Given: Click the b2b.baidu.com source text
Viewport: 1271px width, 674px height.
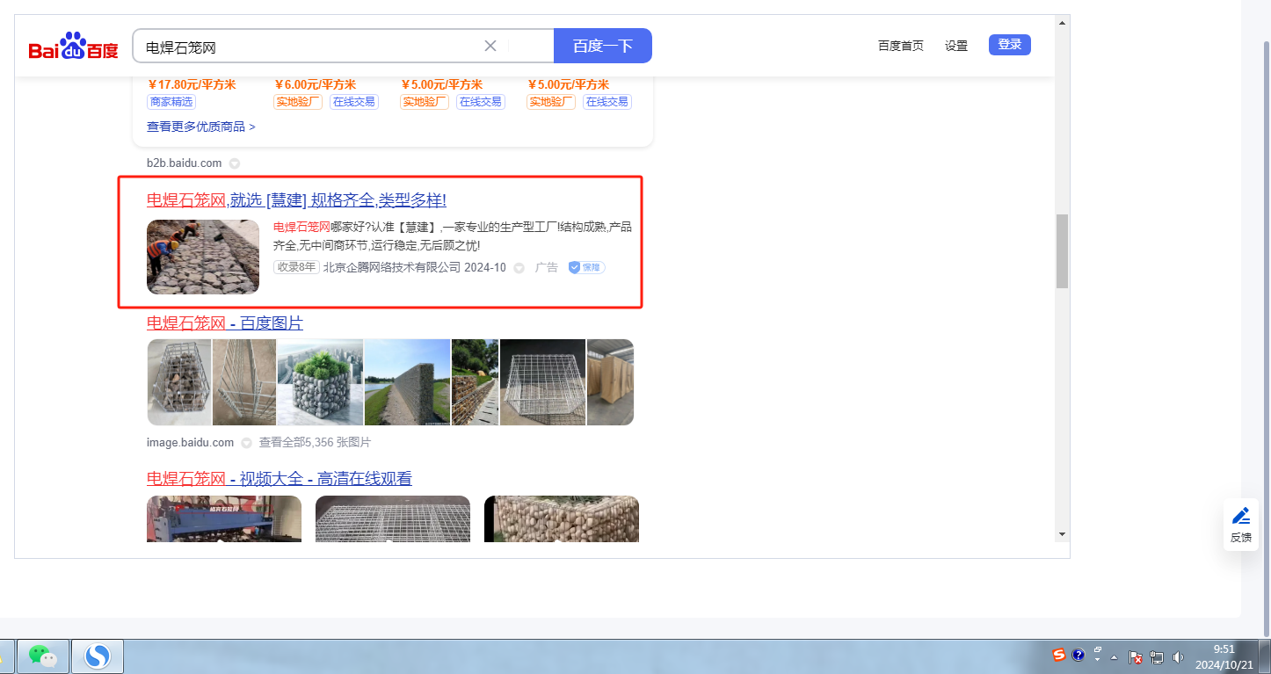Looking at the screenshot, I should [x=185, y=163].
